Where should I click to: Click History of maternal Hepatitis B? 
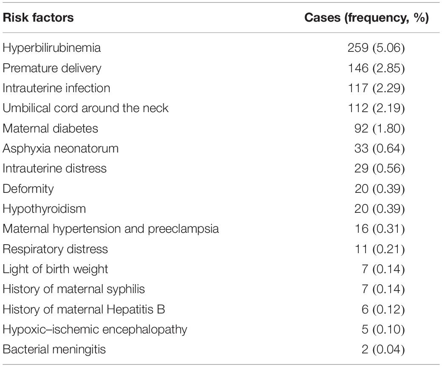point(84,310)
